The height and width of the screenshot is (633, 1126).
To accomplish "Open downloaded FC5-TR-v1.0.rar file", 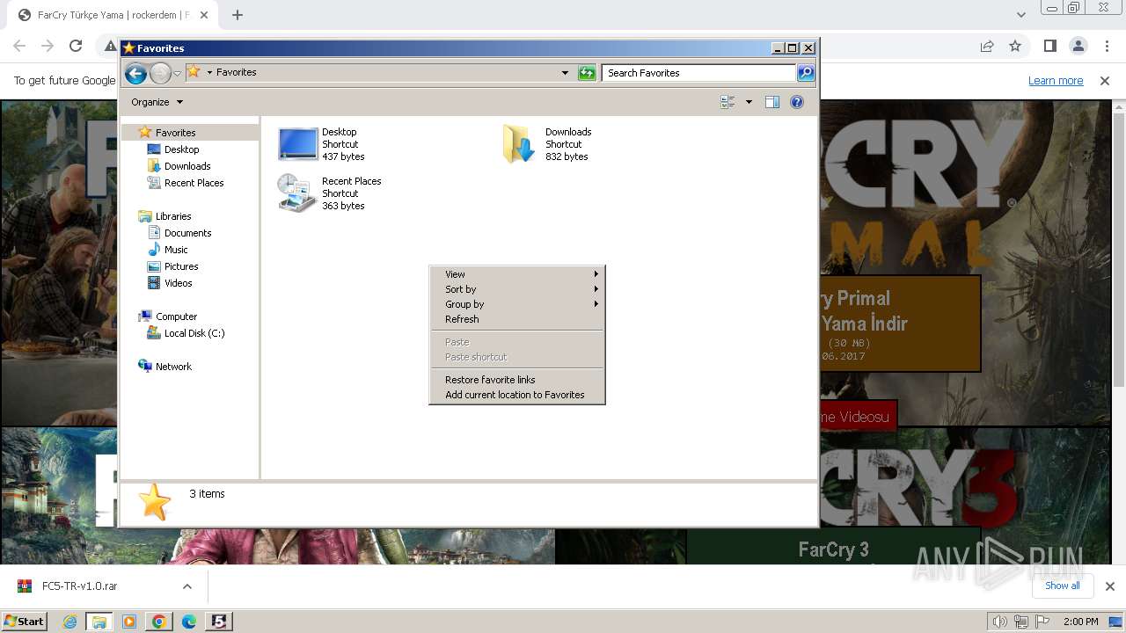I will (x=79, y=586).
